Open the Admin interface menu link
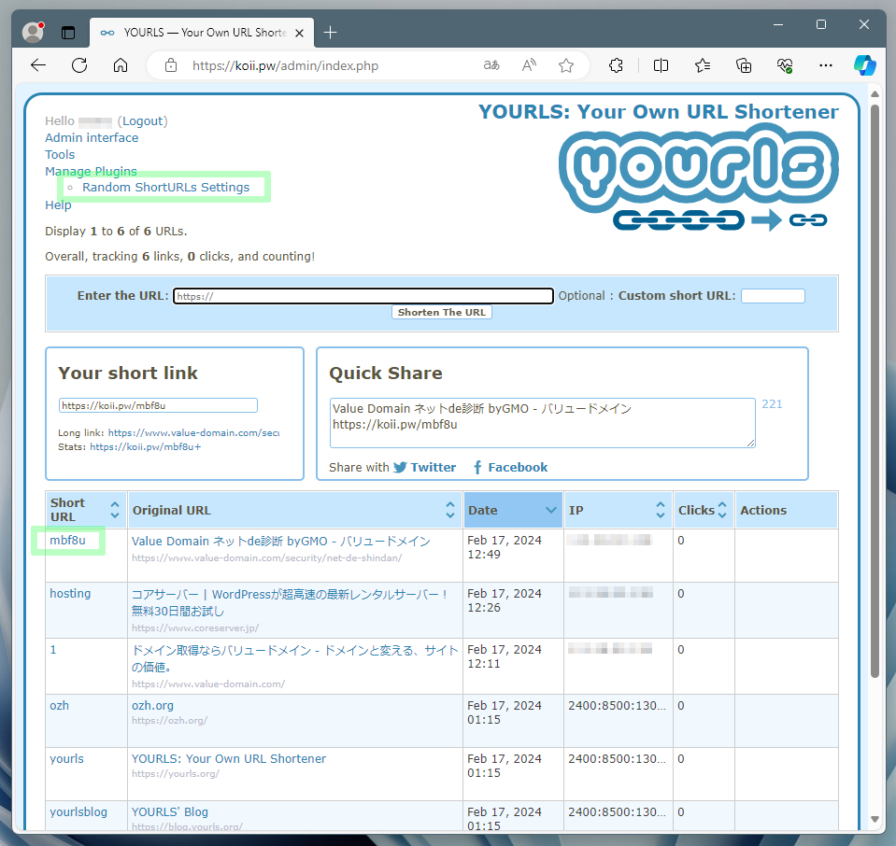The width and height of the screenshot is (896, 846). click(x=92, y=137)
